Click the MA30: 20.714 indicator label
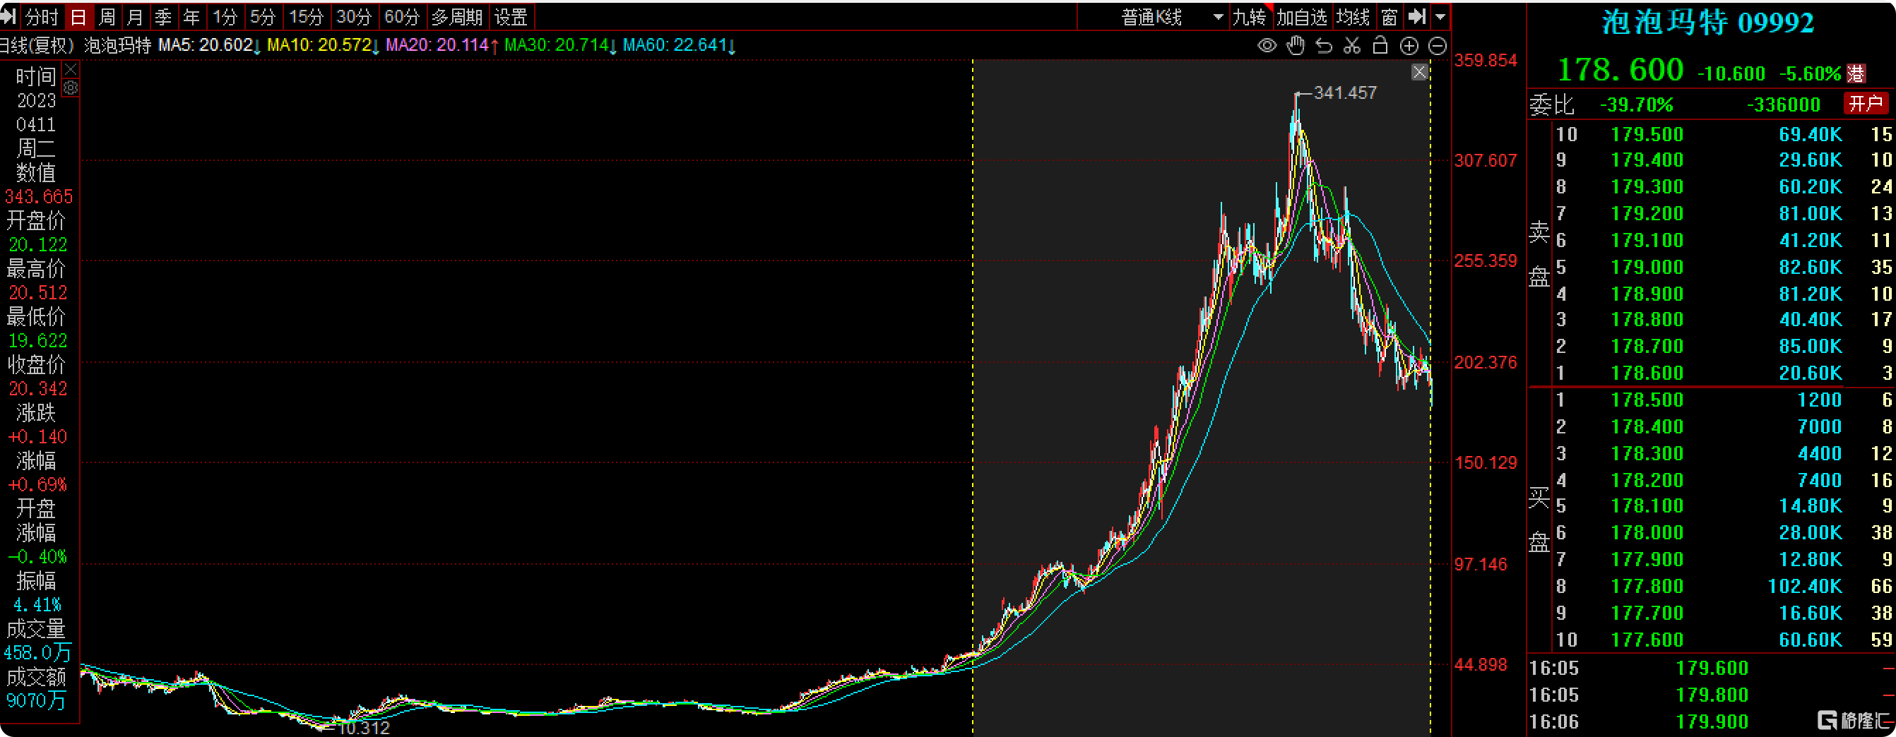 point(560,46)
